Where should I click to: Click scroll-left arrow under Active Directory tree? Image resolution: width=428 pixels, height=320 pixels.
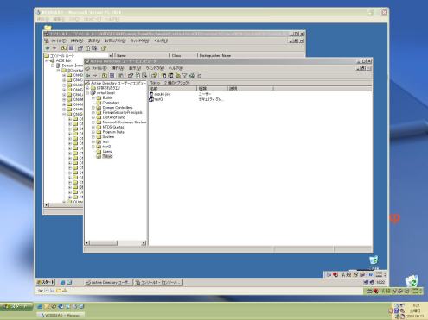(x=87, y=243)
